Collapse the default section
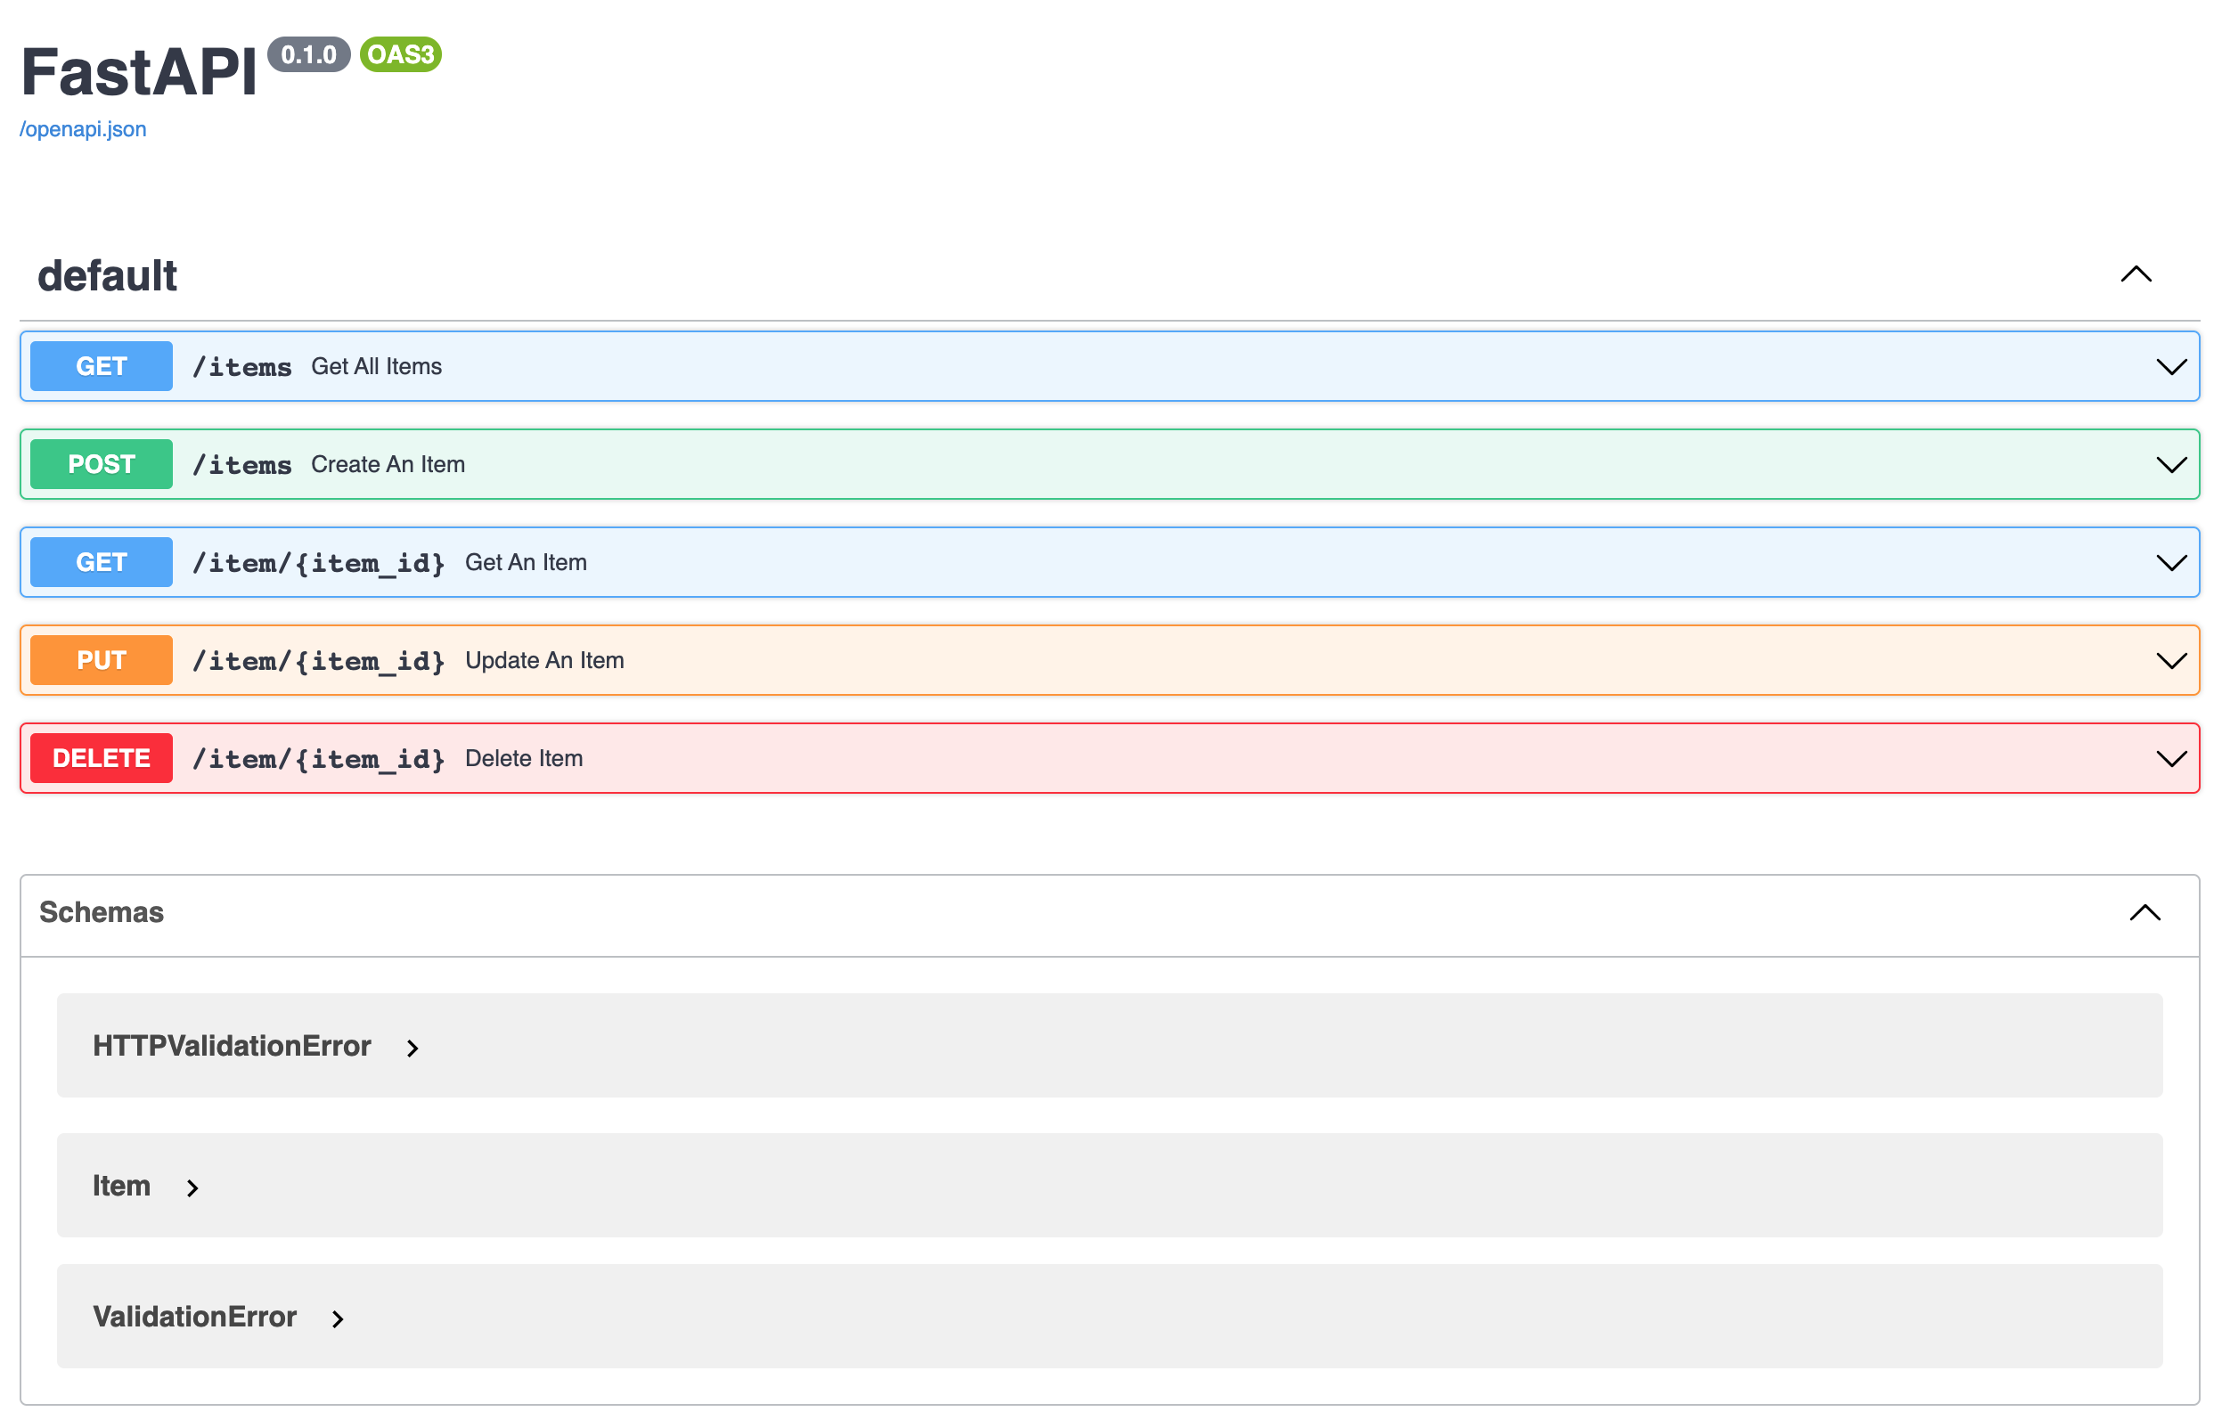Image resolution: width=2222 pixels, height=1420 pixels. [2136, 274]
